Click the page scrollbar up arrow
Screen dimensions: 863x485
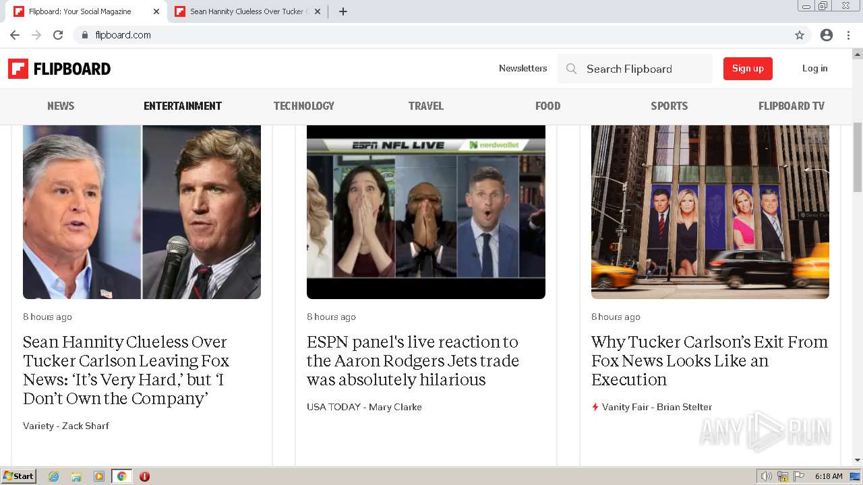(x=858, y=54)
